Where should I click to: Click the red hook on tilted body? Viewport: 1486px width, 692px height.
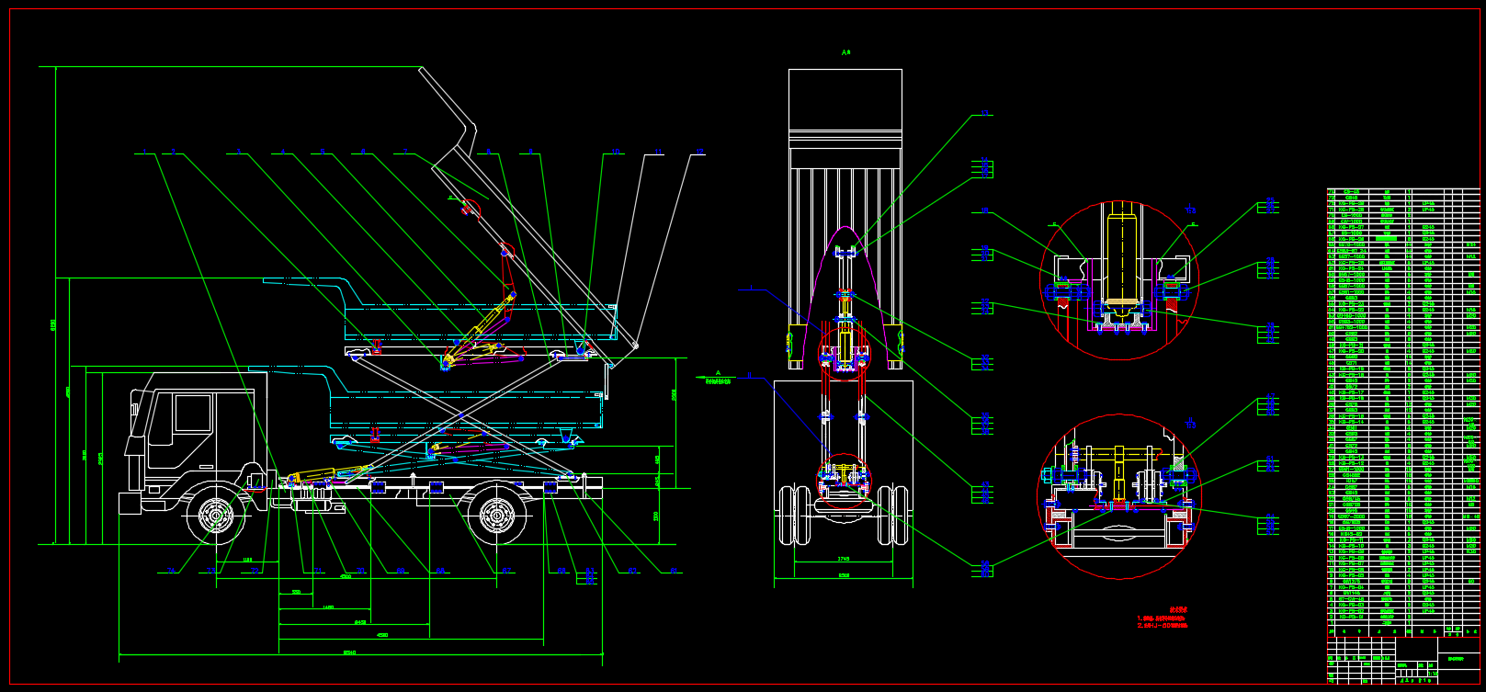[x=471, y=210]
